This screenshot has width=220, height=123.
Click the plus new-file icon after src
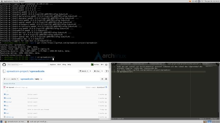click(x=42, y=79)
